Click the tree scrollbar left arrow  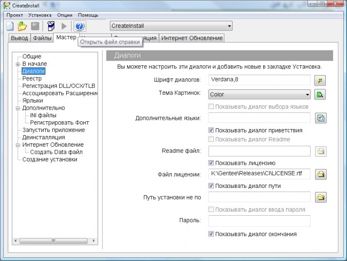tap(15, 241)
